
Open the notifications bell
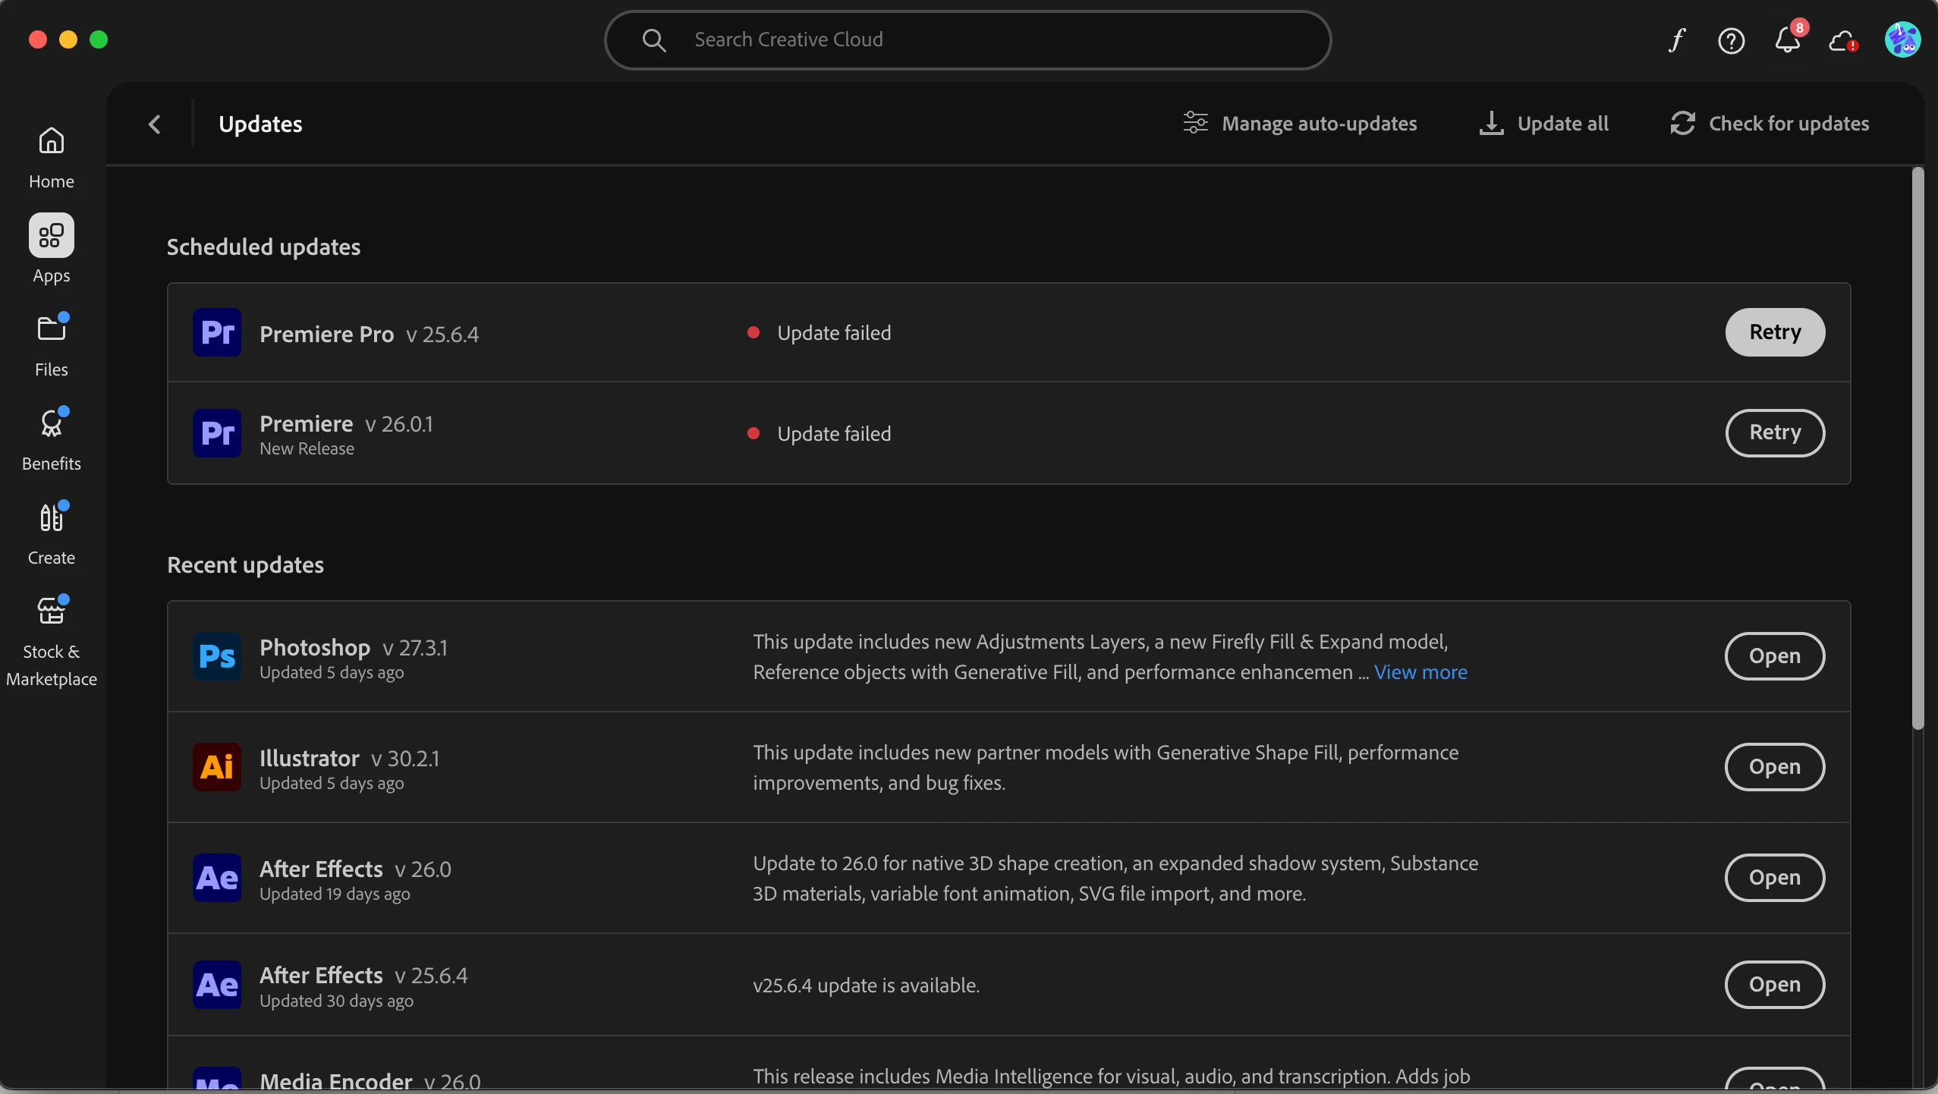(x=1787, y=40)
